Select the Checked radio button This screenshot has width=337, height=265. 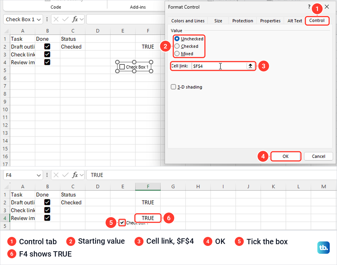point(177,46)
